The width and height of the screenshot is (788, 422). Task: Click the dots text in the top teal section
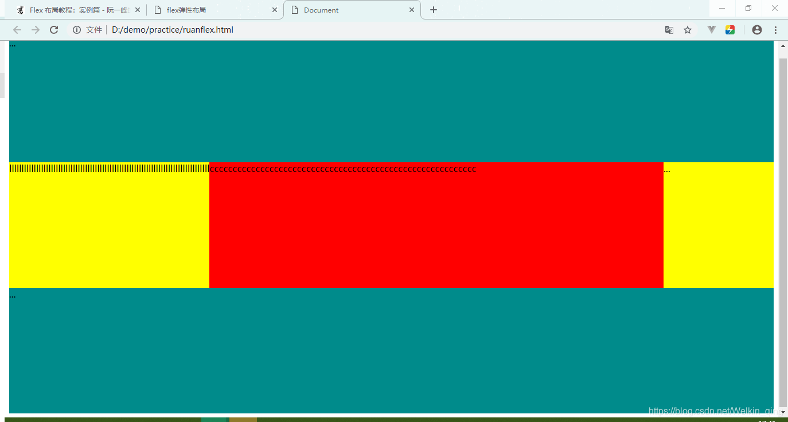point(13,45)
